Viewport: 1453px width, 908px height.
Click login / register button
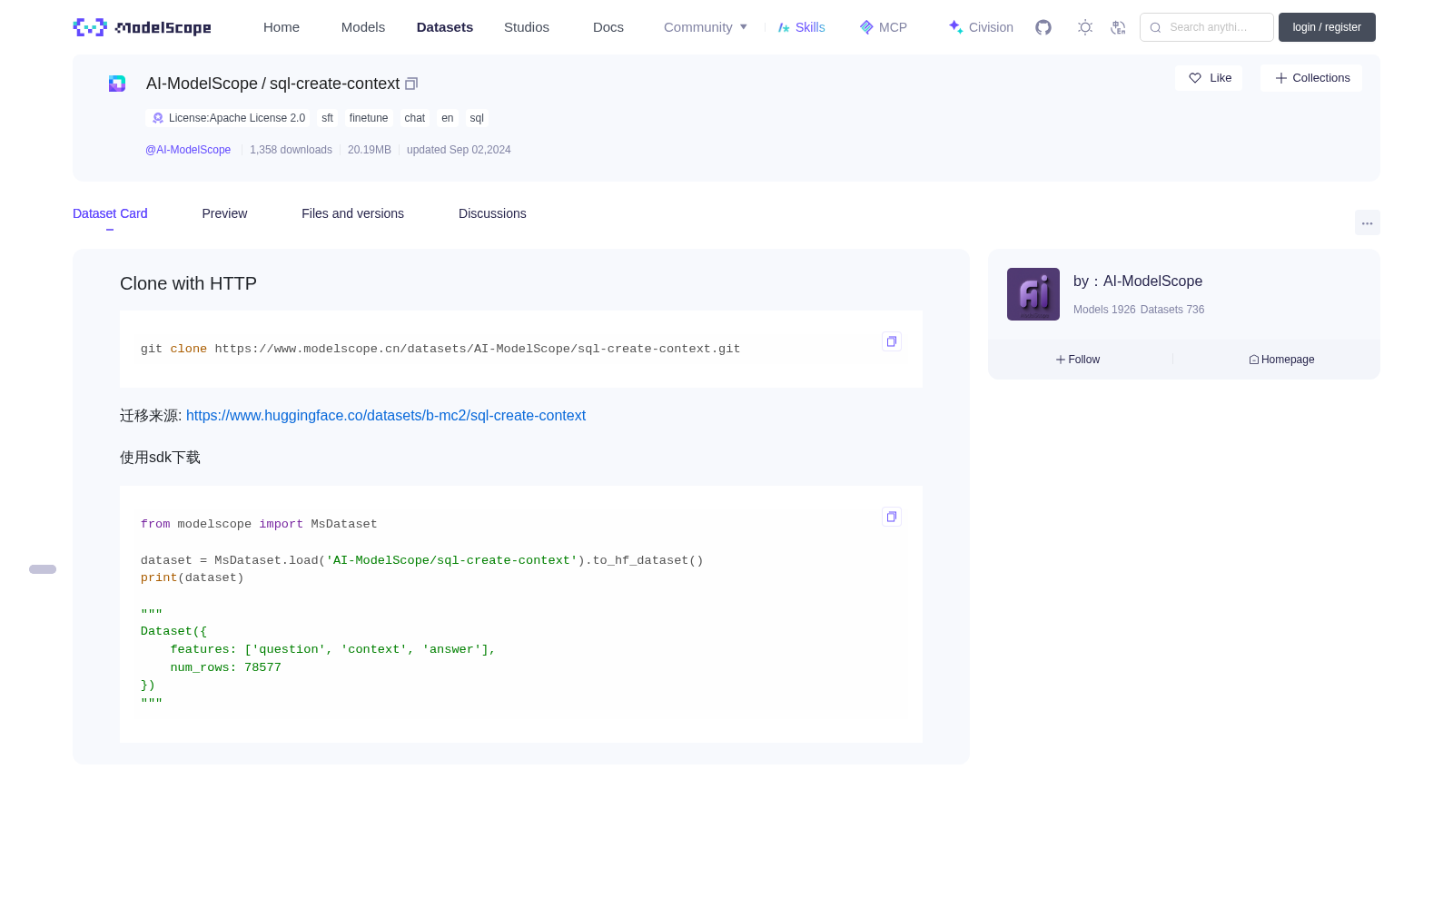coord(1327,27)
